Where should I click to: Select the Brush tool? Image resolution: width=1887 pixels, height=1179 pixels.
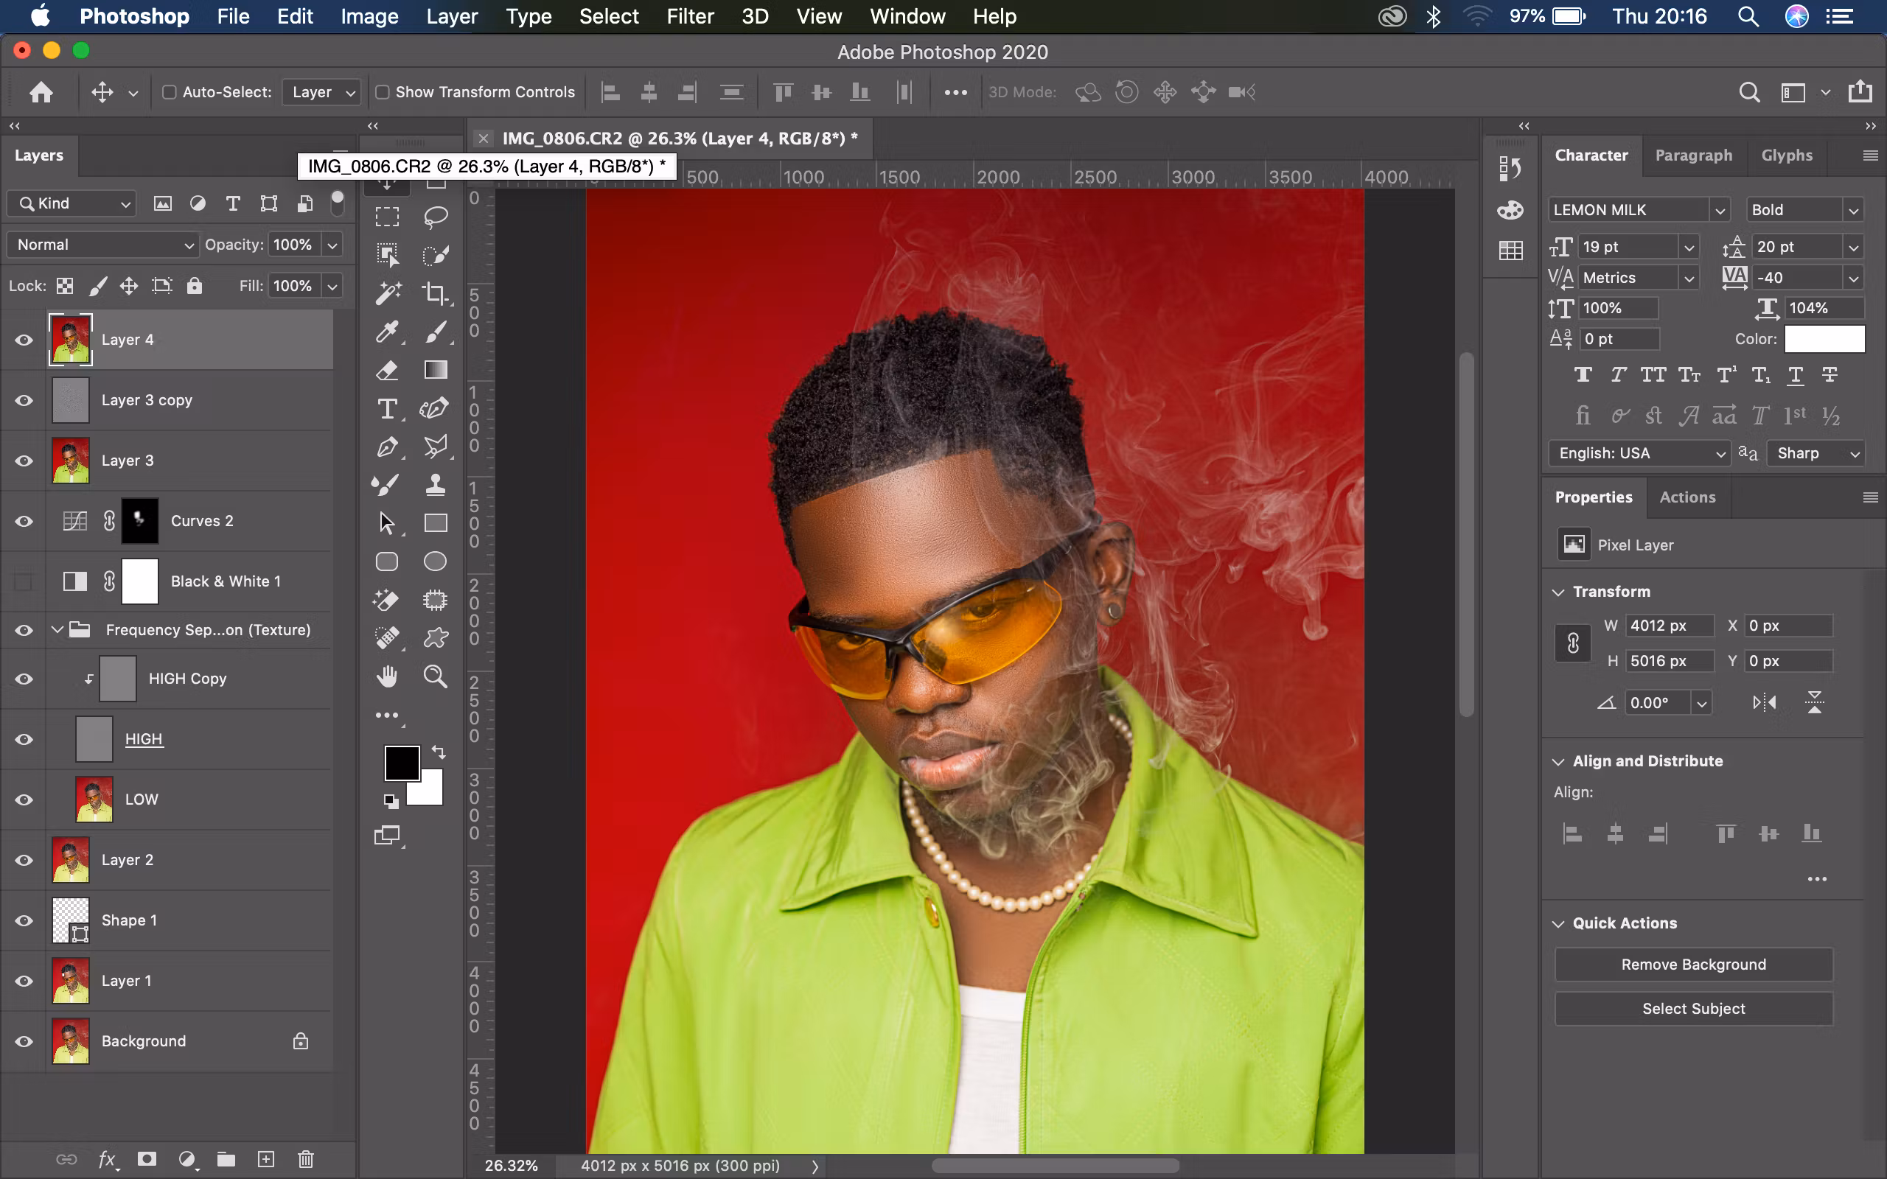(x=435, y=332)
